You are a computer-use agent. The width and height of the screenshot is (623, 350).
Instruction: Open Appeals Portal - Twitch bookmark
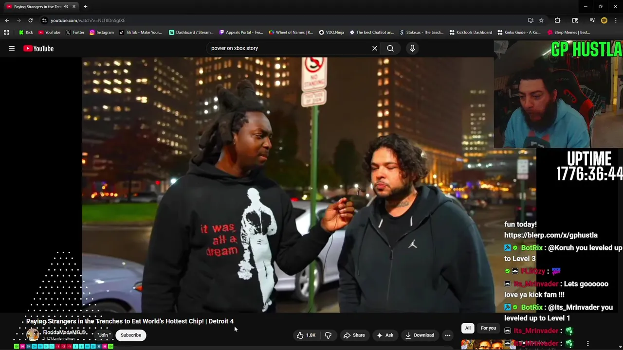tap(241, 32)
